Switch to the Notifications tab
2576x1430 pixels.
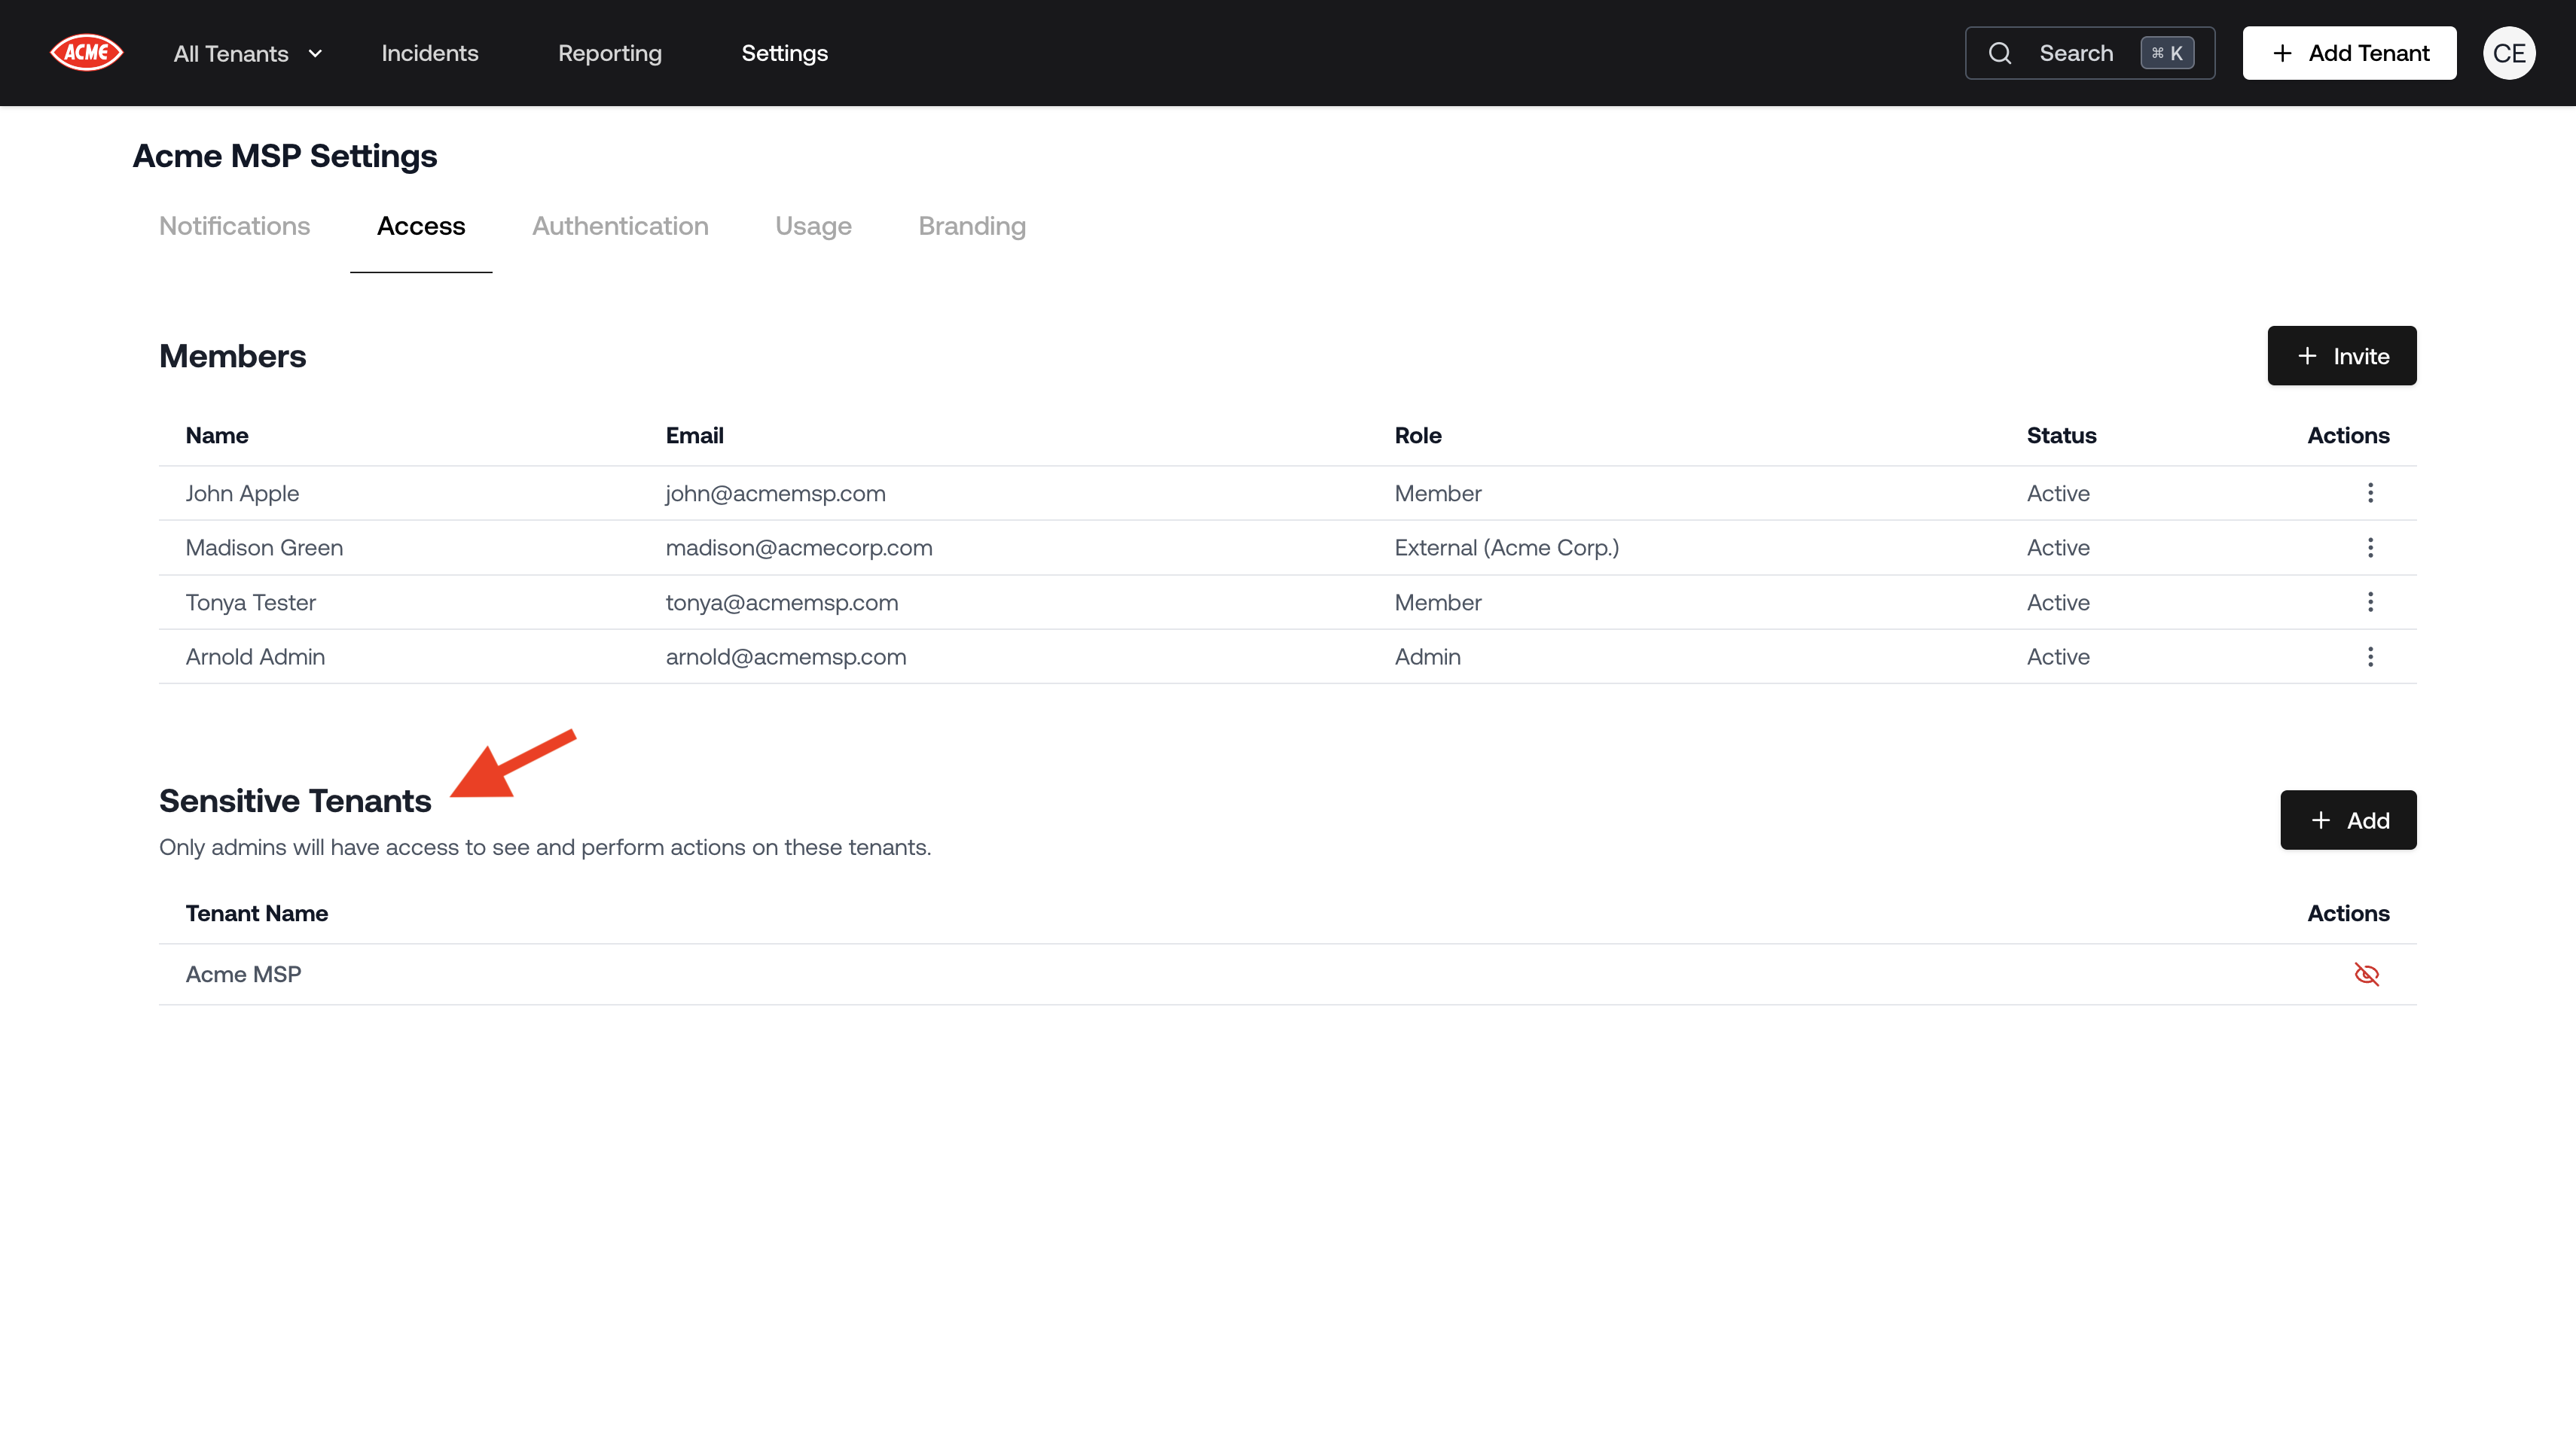(234, 226)
